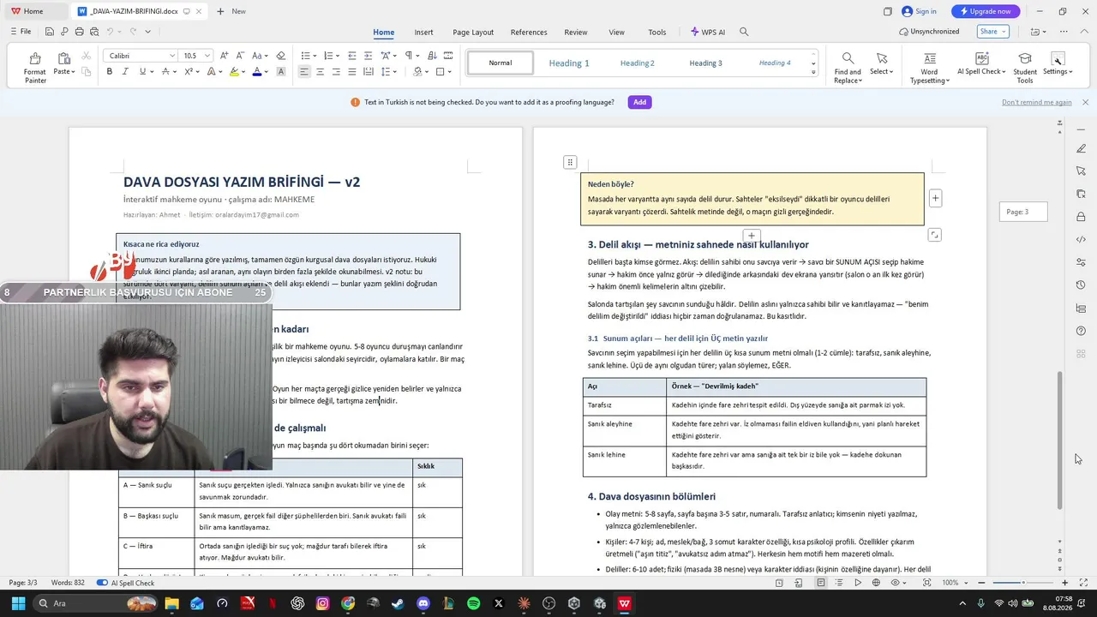Click the Distributed alignment icon
The image size is (1097, 617).
368,72
